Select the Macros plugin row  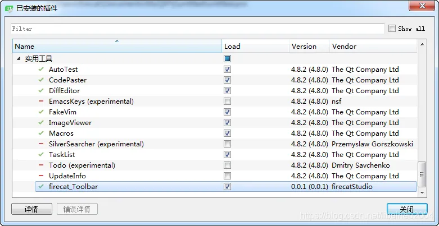(x=215, y=133)
